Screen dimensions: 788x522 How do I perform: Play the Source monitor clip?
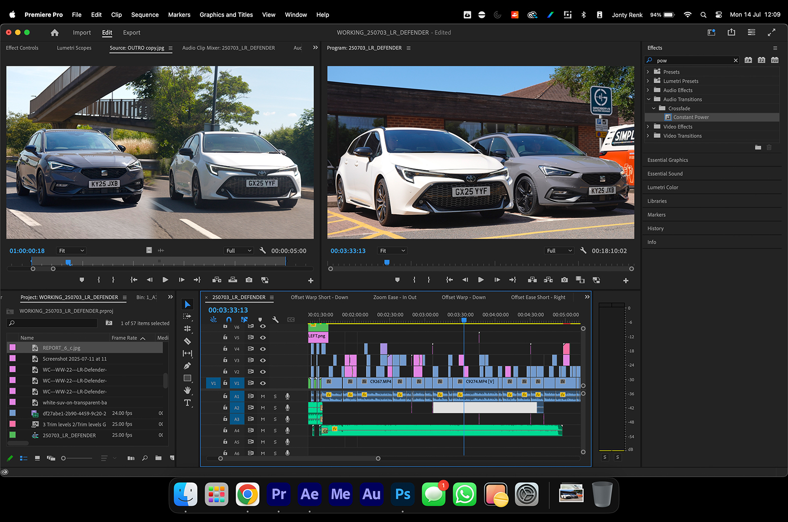click(x=165, y=280)
